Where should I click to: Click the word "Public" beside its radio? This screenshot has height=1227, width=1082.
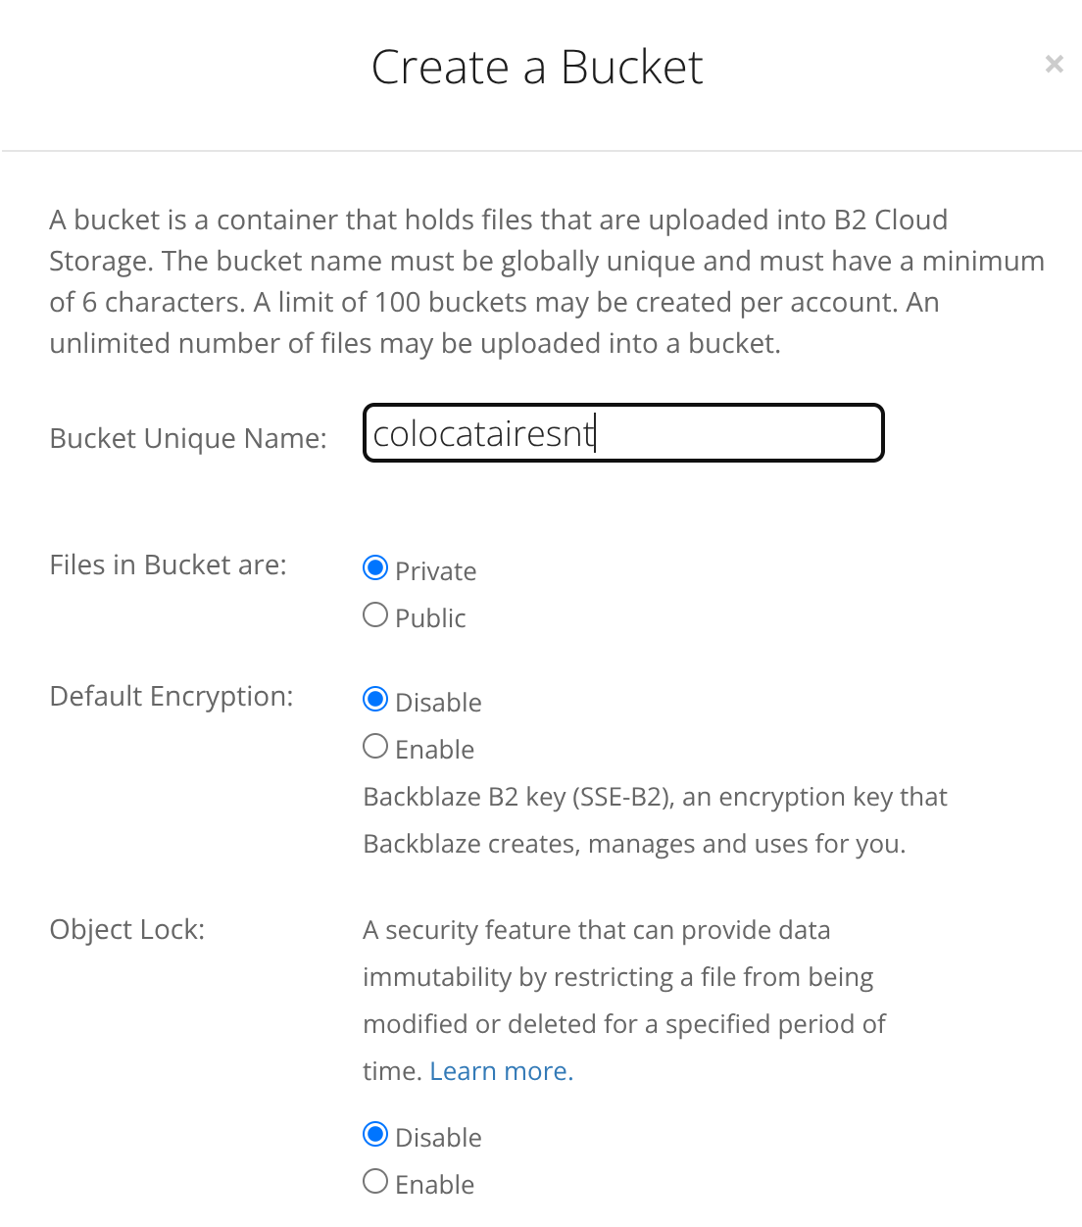click(430, 618)
